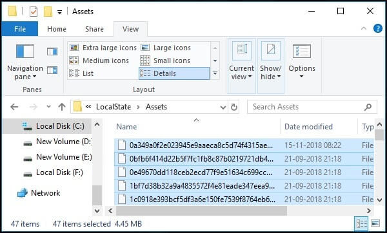Collapse the ribbon with chevron
Viewport: 387px width, 233px height.
click(364, 28)
